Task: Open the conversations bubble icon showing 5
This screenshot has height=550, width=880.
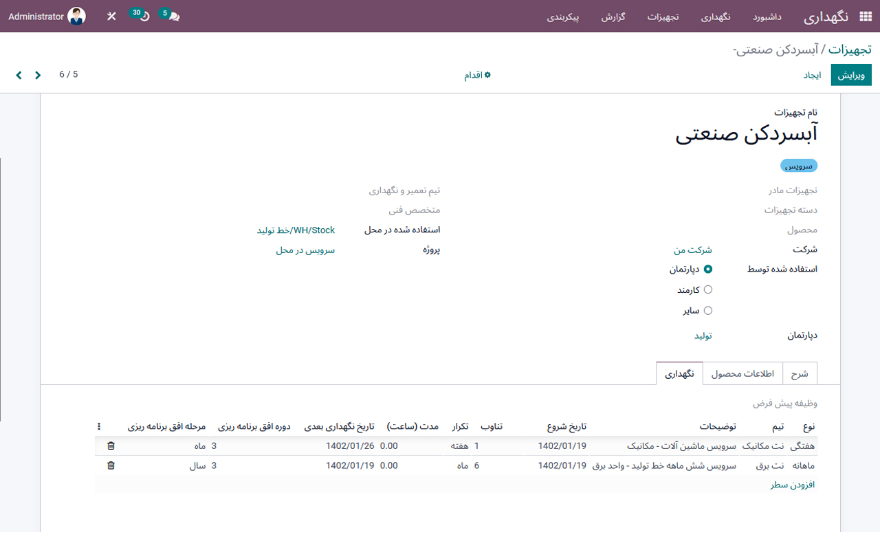Action: click(172, 15)
